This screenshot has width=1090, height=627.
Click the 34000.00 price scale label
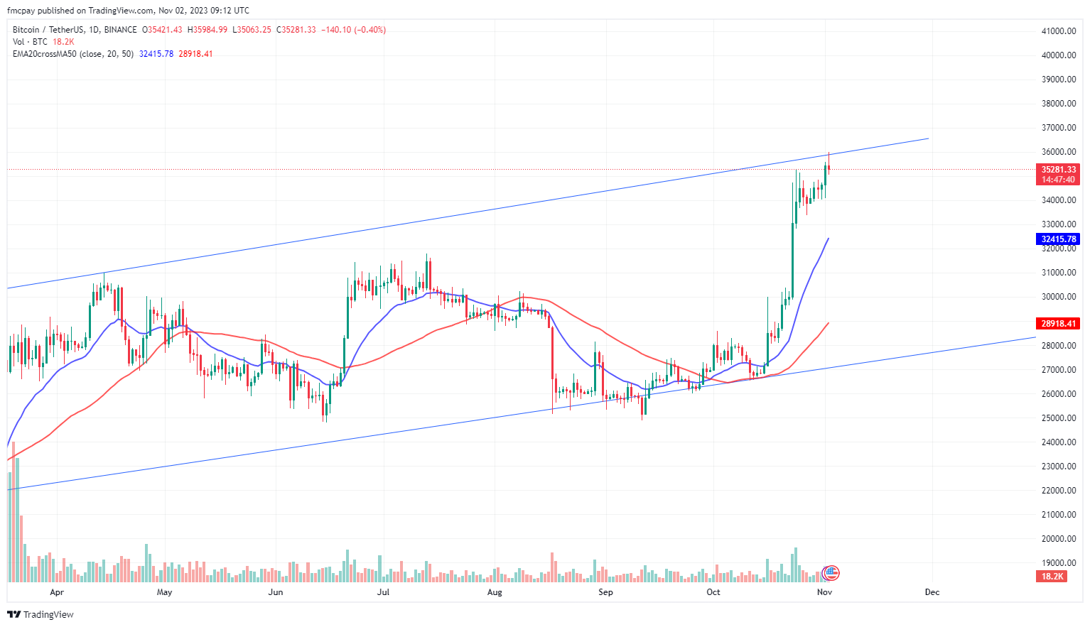coord(1059,200)
